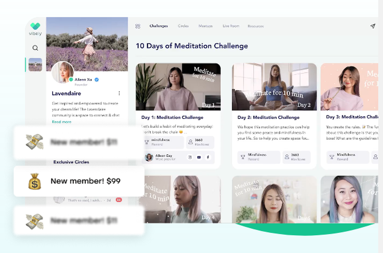This screenshot has height=253, width=383.
Task: Go to the Live Room tab
Action: click(x=231, y=26)
